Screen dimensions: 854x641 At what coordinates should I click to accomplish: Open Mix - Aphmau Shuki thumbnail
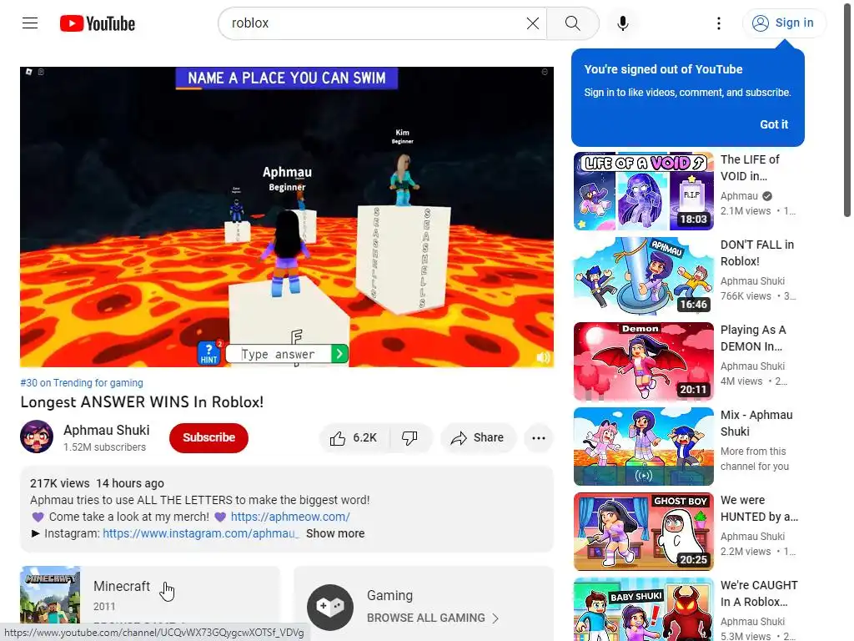point(643,447)
